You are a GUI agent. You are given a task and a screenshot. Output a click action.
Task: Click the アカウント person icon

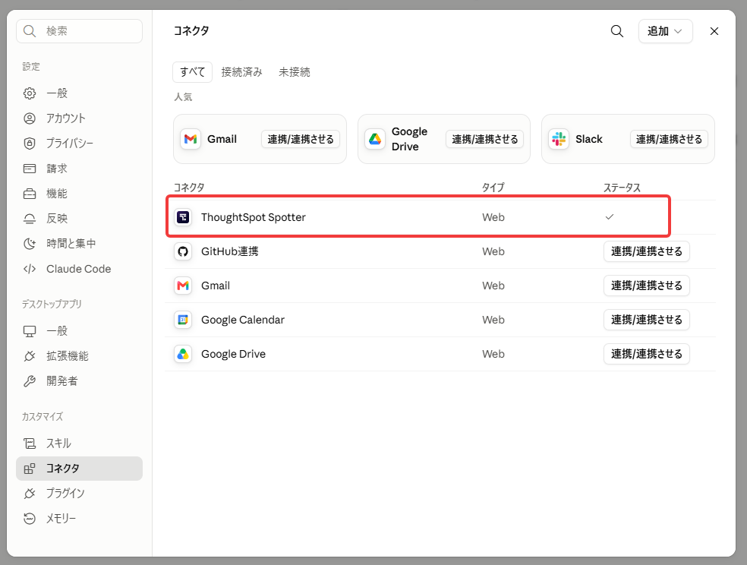click(x=30, y=118)
